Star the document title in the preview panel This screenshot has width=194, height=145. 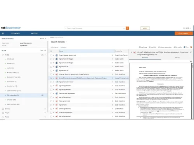coord(132,52)
